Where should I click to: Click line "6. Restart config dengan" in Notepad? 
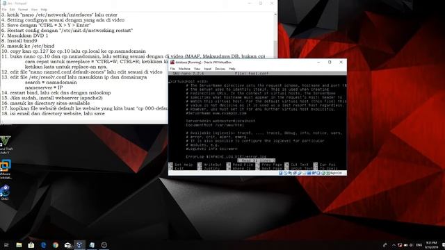(x=67, y=31)
